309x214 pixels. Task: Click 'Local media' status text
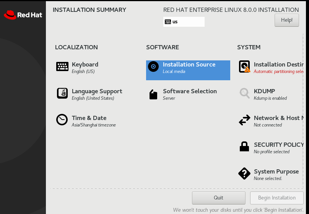pos(174,71)
